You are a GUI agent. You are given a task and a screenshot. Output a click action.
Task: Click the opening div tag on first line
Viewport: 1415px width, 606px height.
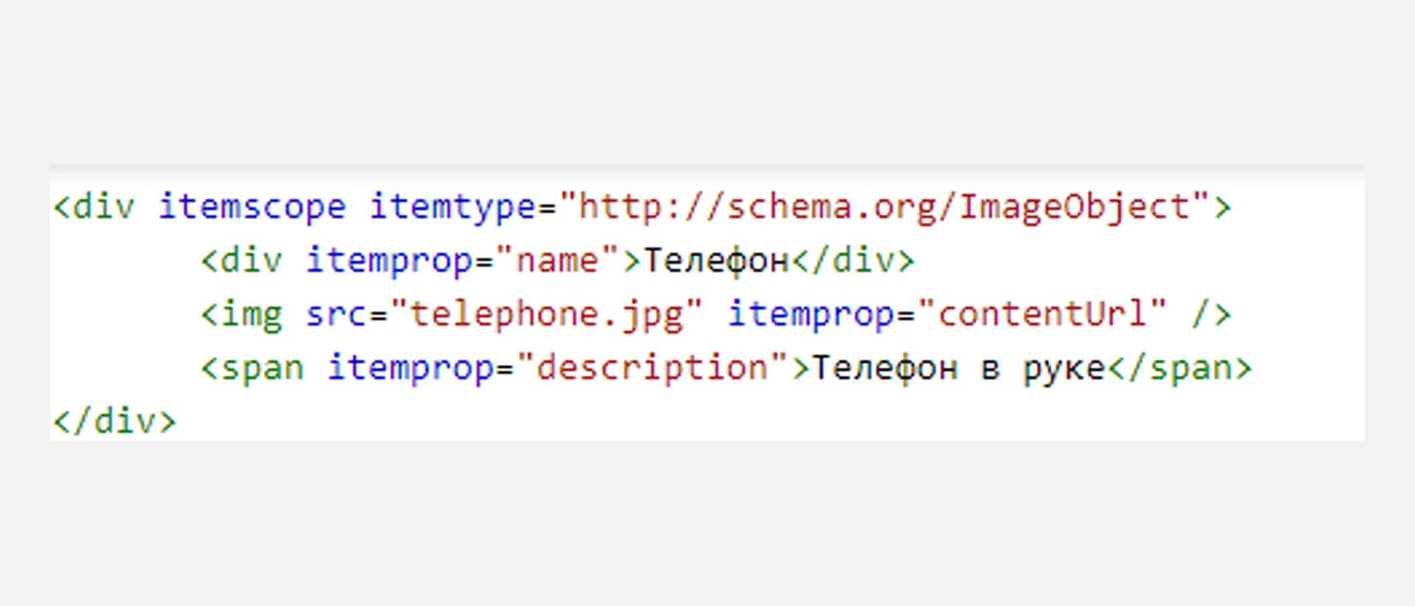94,207
